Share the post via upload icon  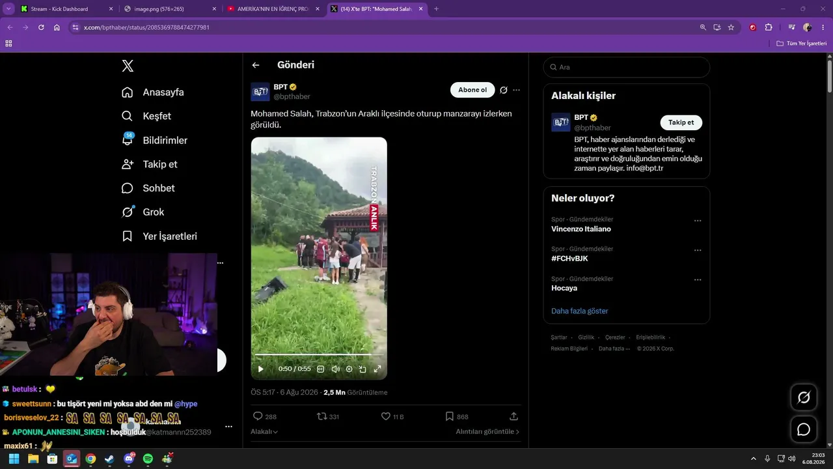pyautogui.click(x=513, y=416)
